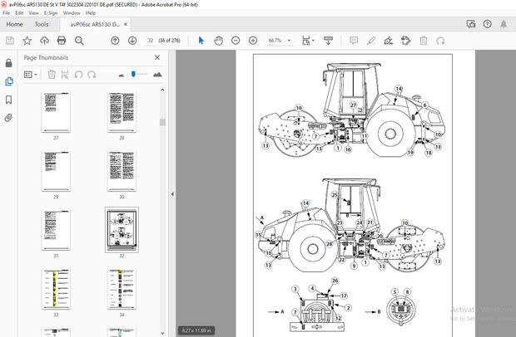Click the Home tab button

coord(14,24)
